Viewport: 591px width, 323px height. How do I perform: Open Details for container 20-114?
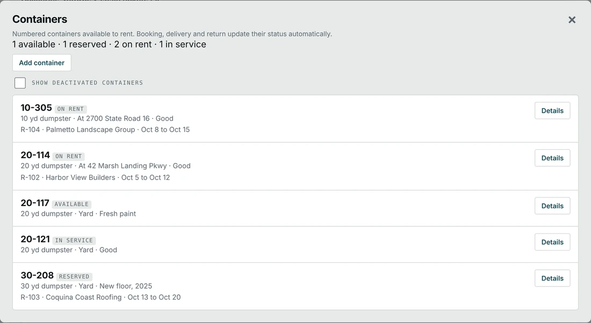coord(552,158)
